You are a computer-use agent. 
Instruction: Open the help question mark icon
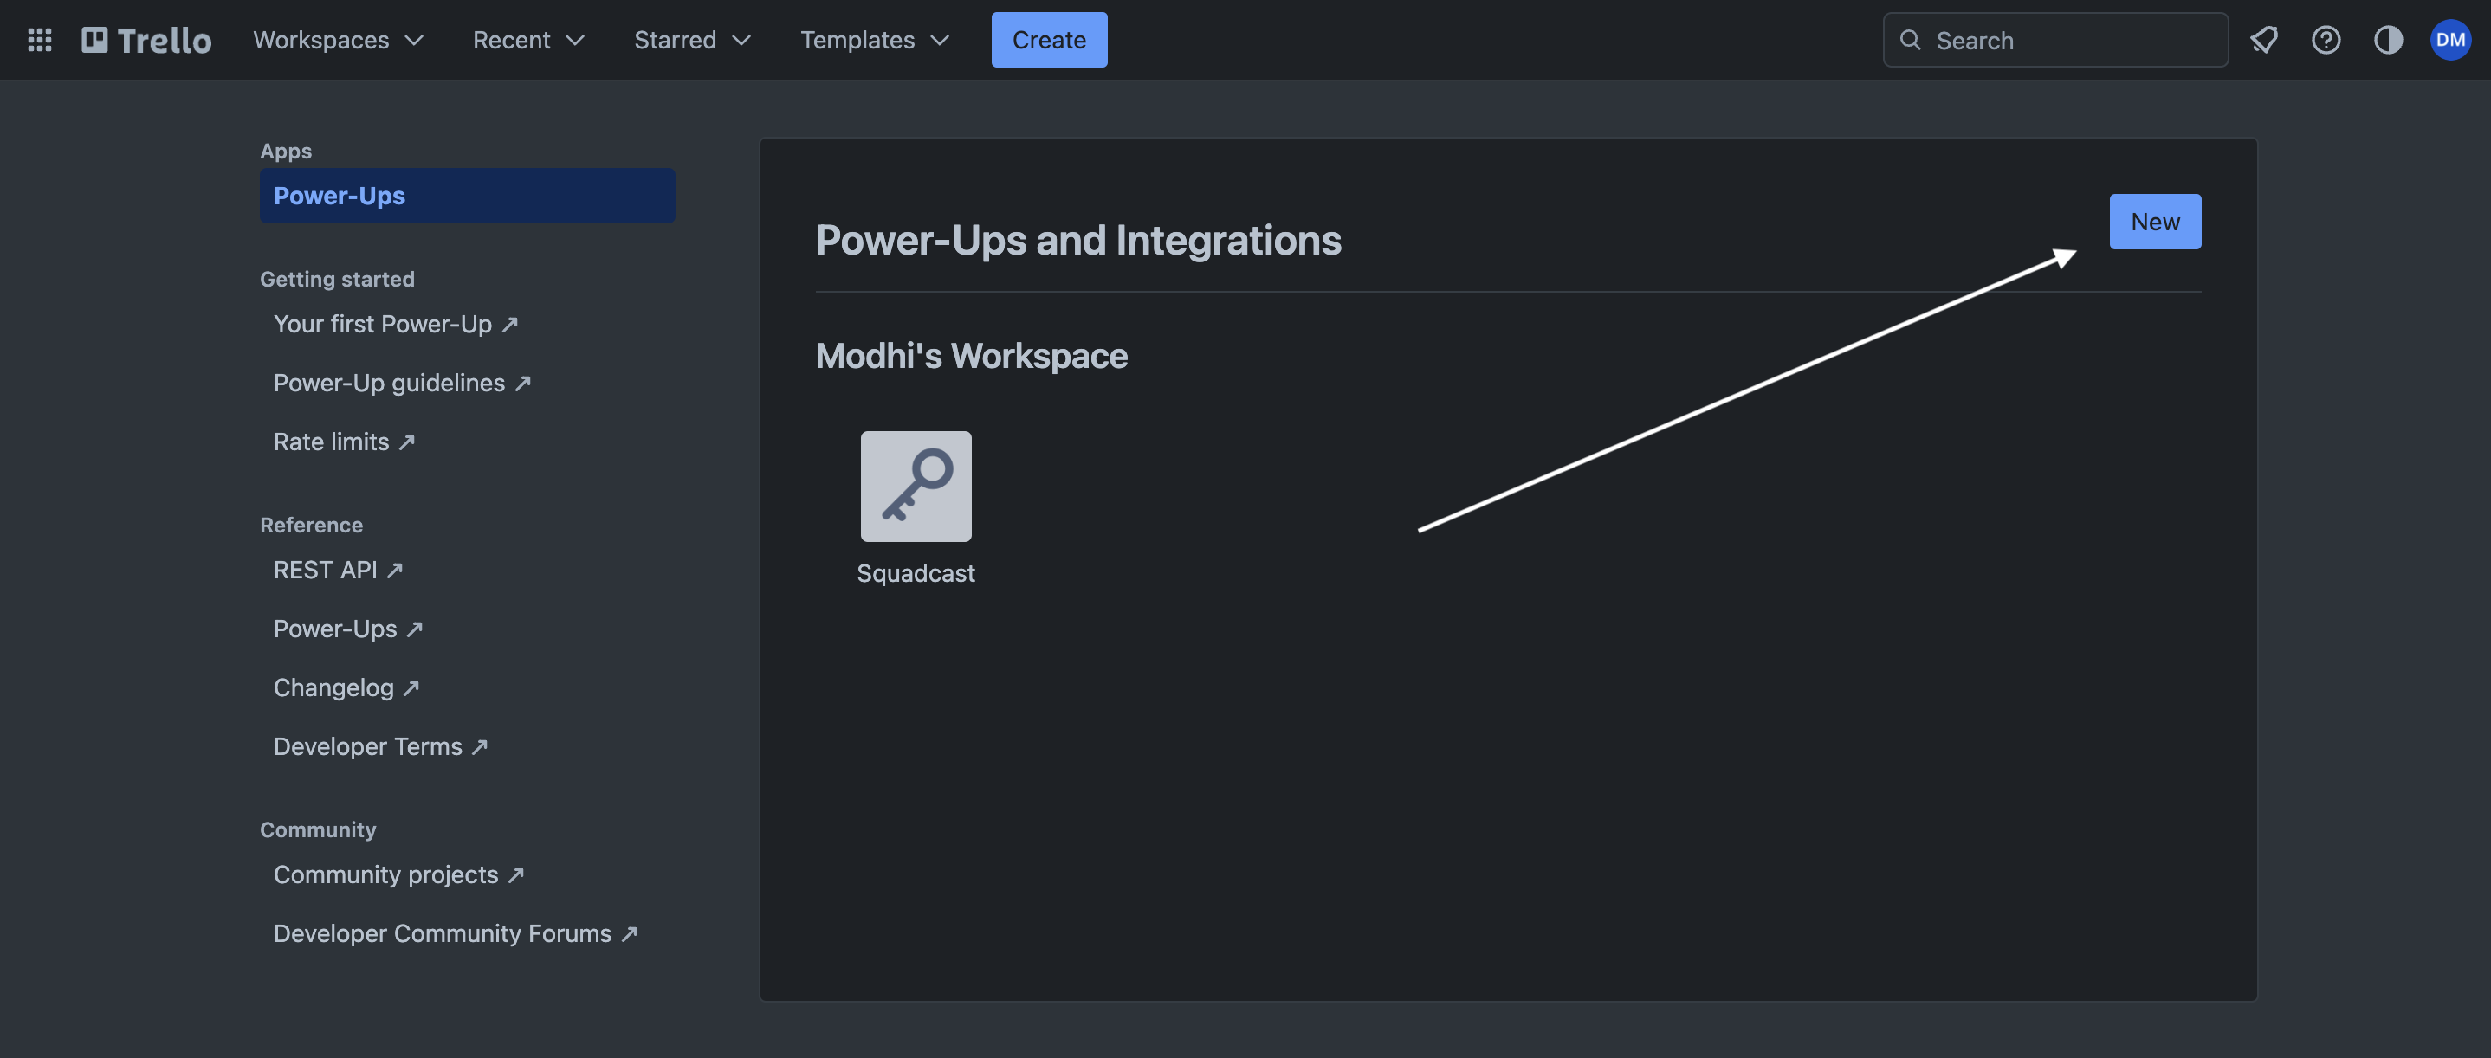2326,40
